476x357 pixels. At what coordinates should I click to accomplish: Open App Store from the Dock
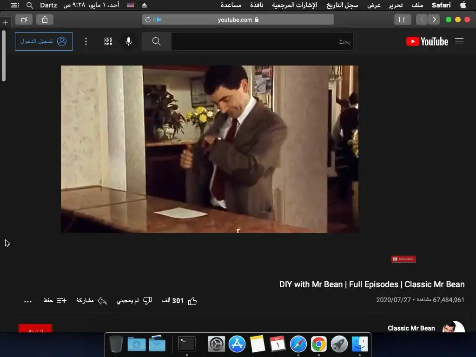click(x=237, y=344)
